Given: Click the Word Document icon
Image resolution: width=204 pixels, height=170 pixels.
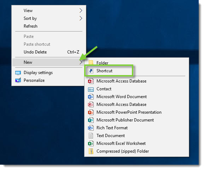Looking at the screenshot, I should [x=91, y=97].
